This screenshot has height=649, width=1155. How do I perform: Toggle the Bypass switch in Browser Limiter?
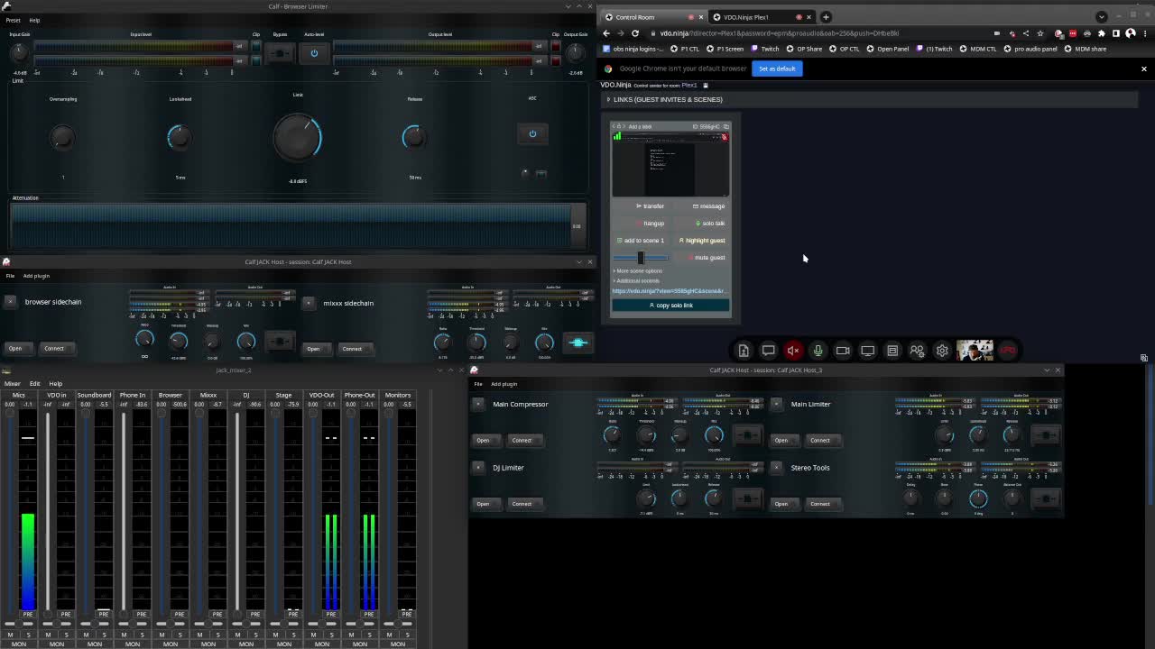pos(280,53)
